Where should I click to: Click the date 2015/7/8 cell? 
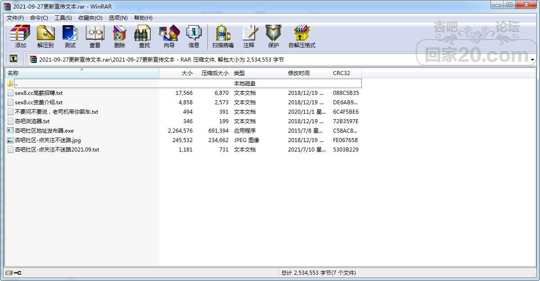tap(306, 131)
